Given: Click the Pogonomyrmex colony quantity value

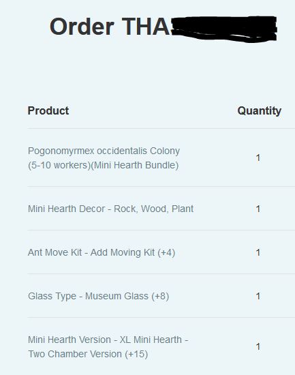Looking at the screenshot, I should coord(258,158).
